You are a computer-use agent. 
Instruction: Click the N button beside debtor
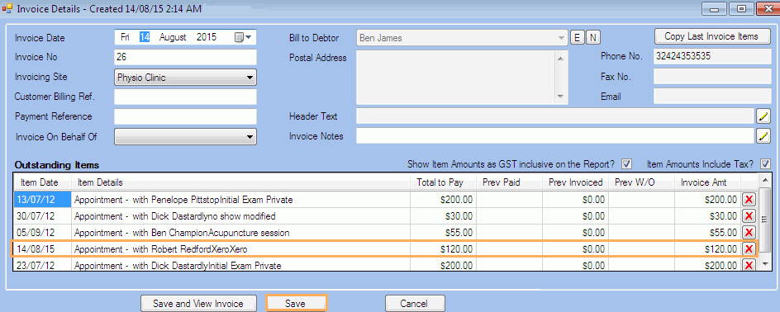coord(593,38)
